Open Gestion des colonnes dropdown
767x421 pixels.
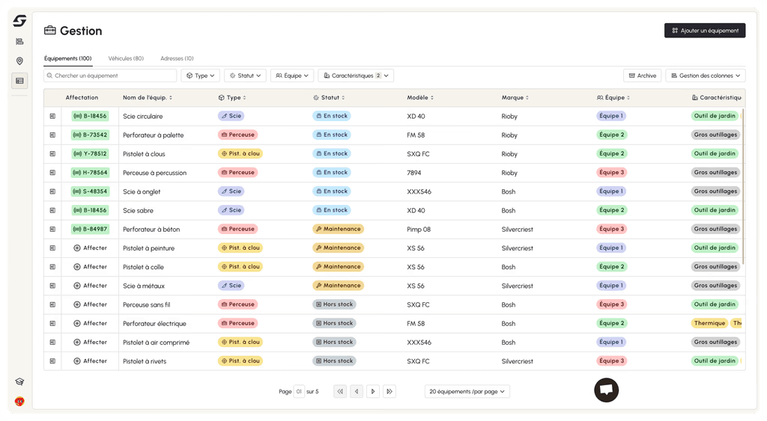click(706, 76)
